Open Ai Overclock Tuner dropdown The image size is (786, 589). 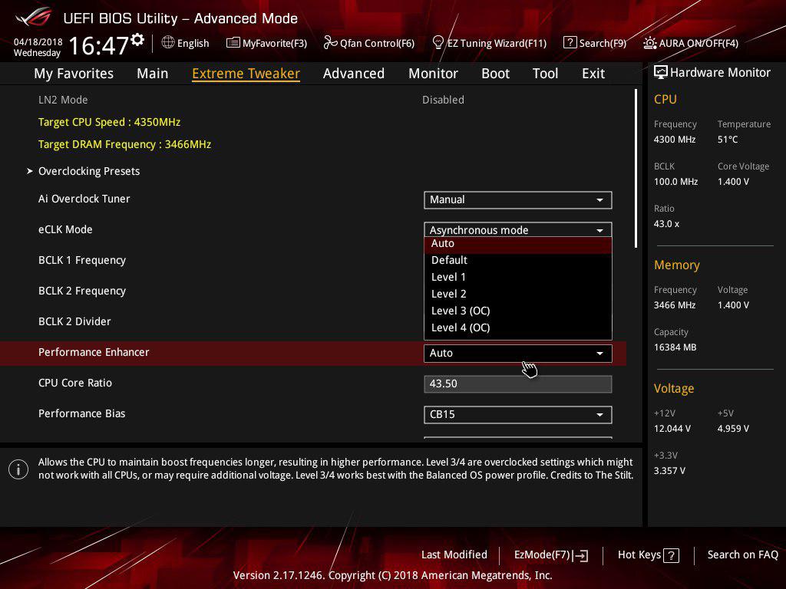(x=518, y=200)
